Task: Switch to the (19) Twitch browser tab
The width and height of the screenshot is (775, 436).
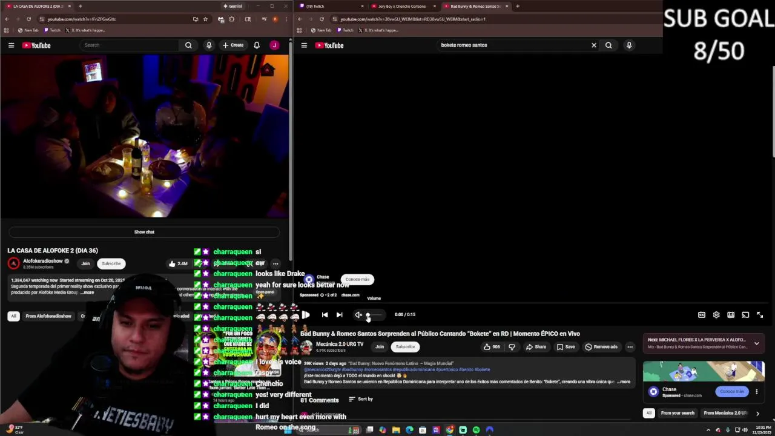Action: tap(331, 6)
